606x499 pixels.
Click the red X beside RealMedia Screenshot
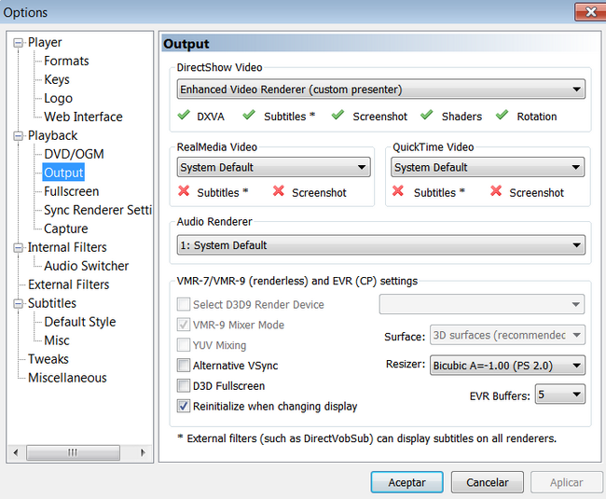279,191
